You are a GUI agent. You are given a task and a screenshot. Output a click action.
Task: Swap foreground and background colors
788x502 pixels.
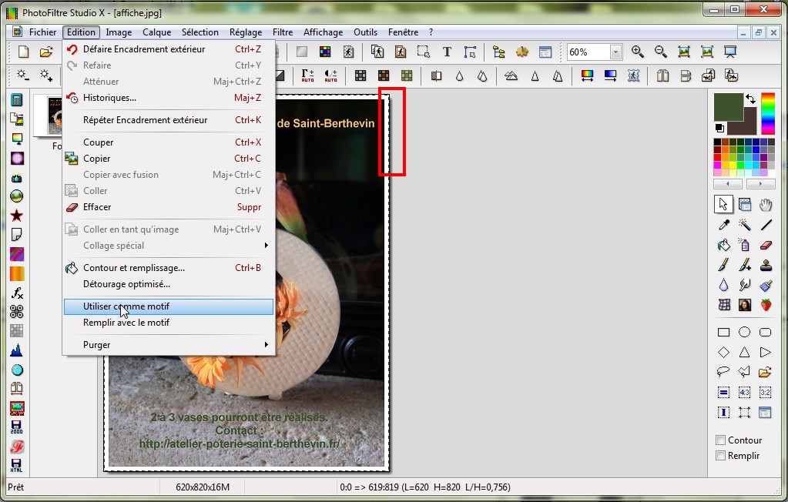click(750, 99)
